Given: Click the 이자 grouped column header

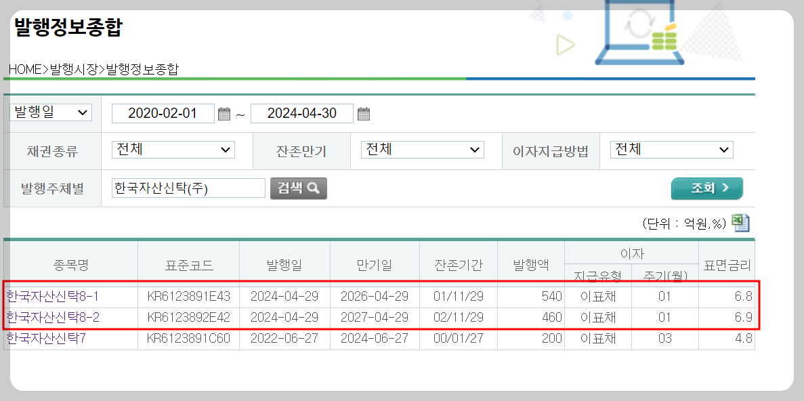Looking at the screenshot, I should pyautogui.click(x=631, y=253).
